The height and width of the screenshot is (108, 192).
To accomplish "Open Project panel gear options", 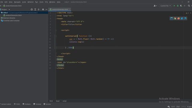I will [43, 9].
